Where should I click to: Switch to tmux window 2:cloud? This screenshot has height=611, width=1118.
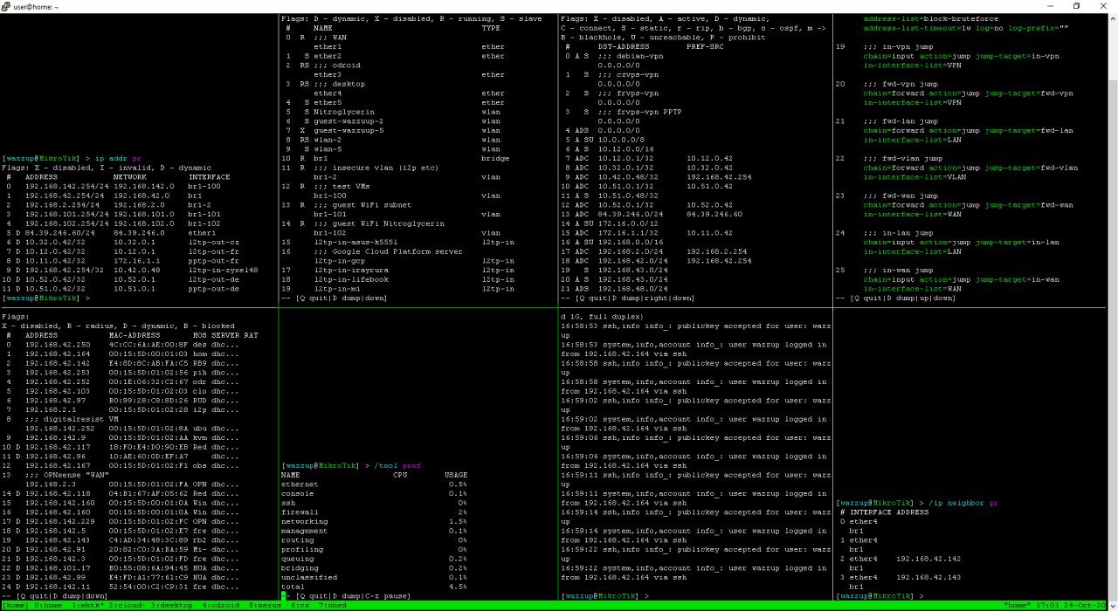127,604
